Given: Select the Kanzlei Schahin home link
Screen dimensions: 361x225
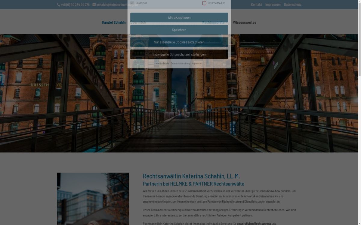Looking at the screenshot, I should (x=114, y=22).
